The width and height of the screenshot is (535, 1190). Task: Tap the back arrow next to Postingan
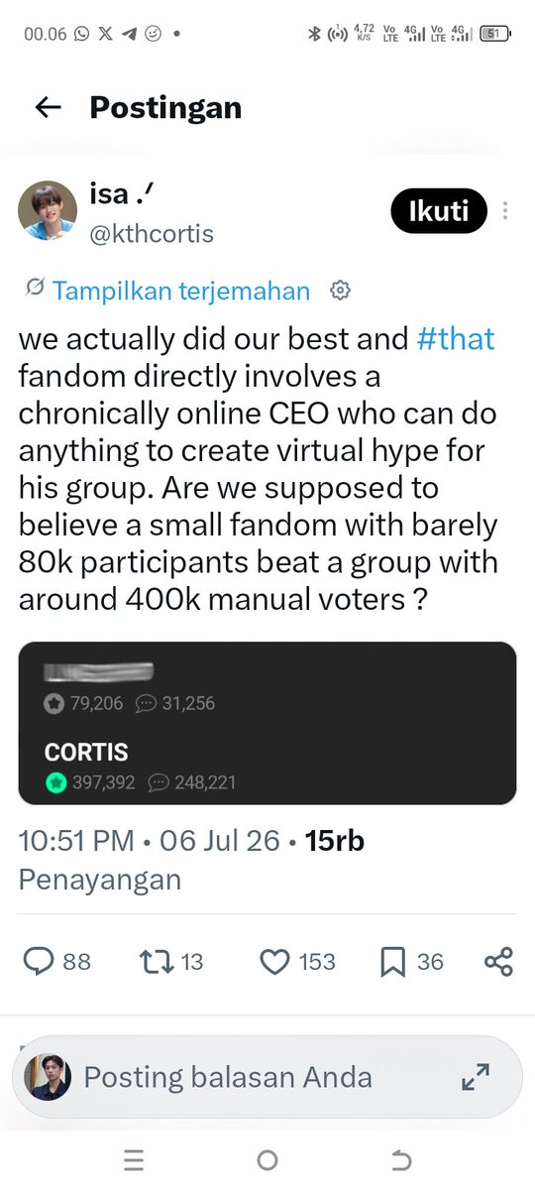[x=48, y=107]
